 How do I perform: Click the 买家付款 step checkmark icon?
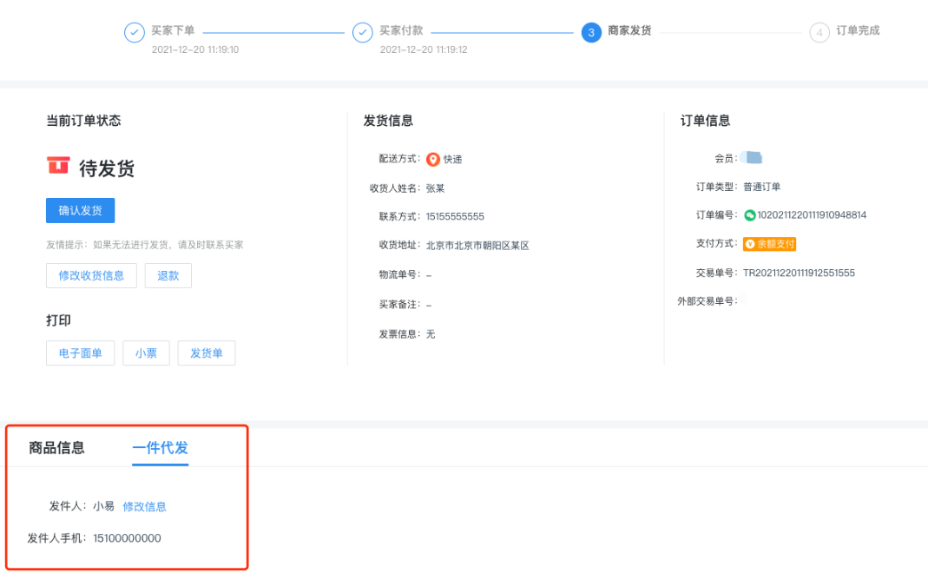pos(362,33)
